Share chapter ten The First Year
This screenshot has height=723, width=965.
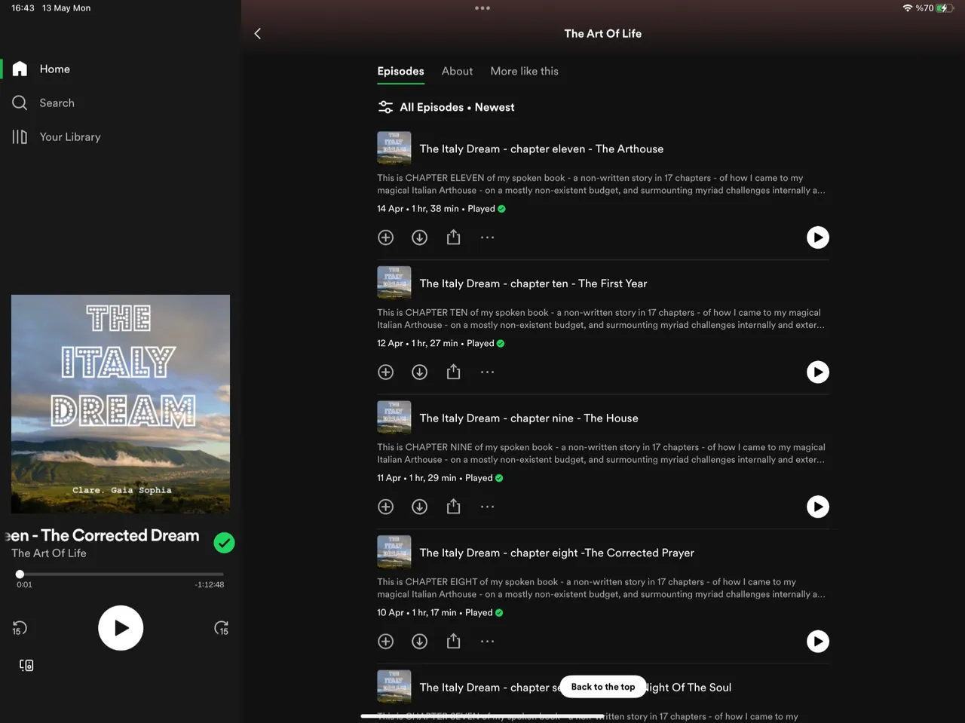(x=453, y=372)
